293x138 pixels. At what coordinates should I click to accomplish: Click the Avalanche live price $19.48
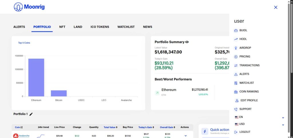[x=60, y=136]
